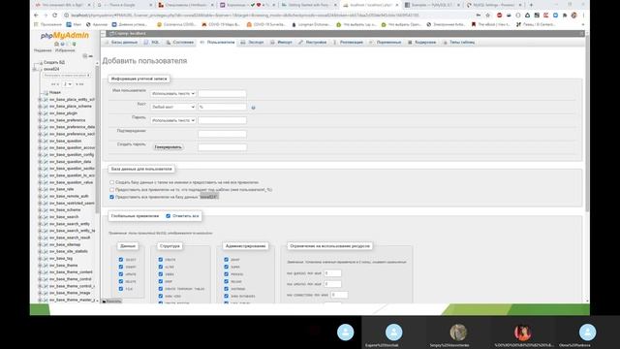
Task: Open the Базы данных tab
Action: point(121,43)
